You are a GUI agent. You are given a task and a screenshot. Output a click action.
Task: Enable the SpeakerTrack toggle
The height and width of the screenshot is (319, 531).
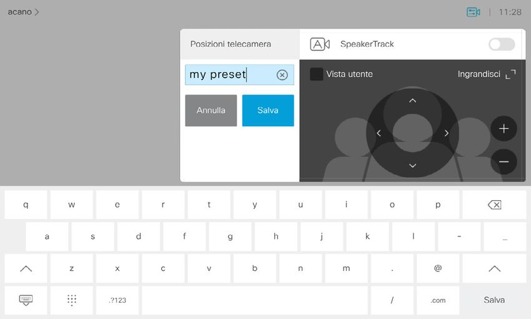point(501,44)
